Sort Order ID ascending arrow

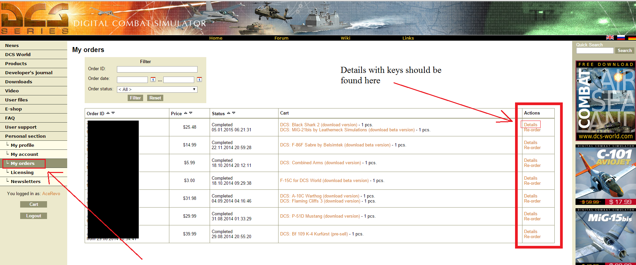click(108, 113)
